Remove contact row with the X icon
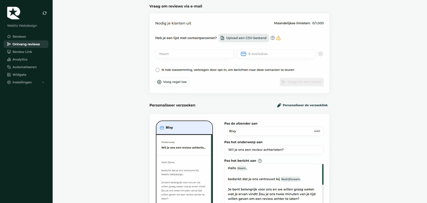 pos(321,54)
